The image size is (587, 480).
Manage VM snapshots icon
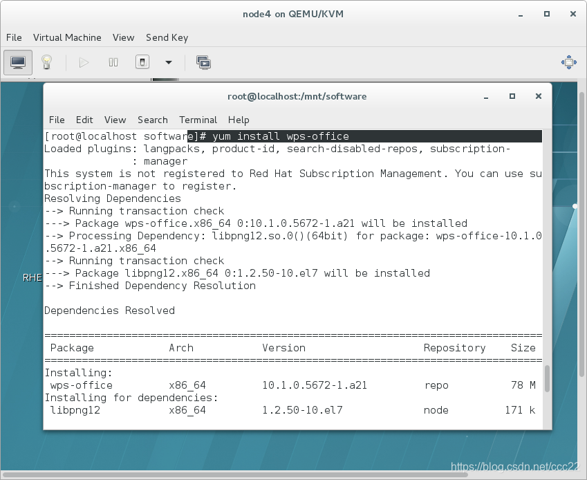pos(204,62)
